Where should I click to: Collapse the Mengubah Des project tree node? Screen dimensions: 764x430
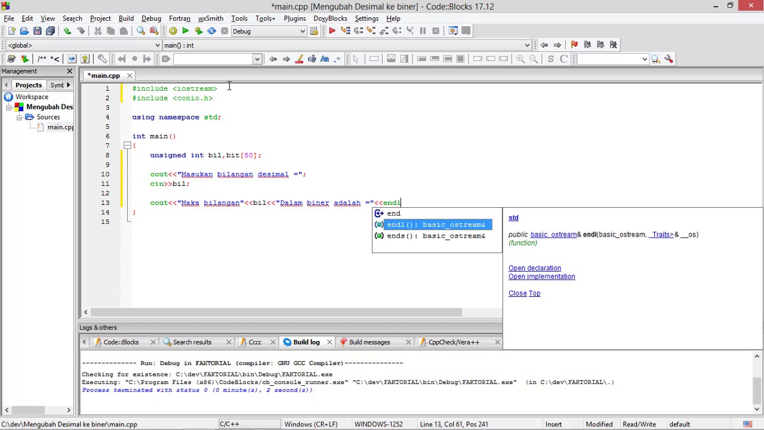tap(9, 107)
